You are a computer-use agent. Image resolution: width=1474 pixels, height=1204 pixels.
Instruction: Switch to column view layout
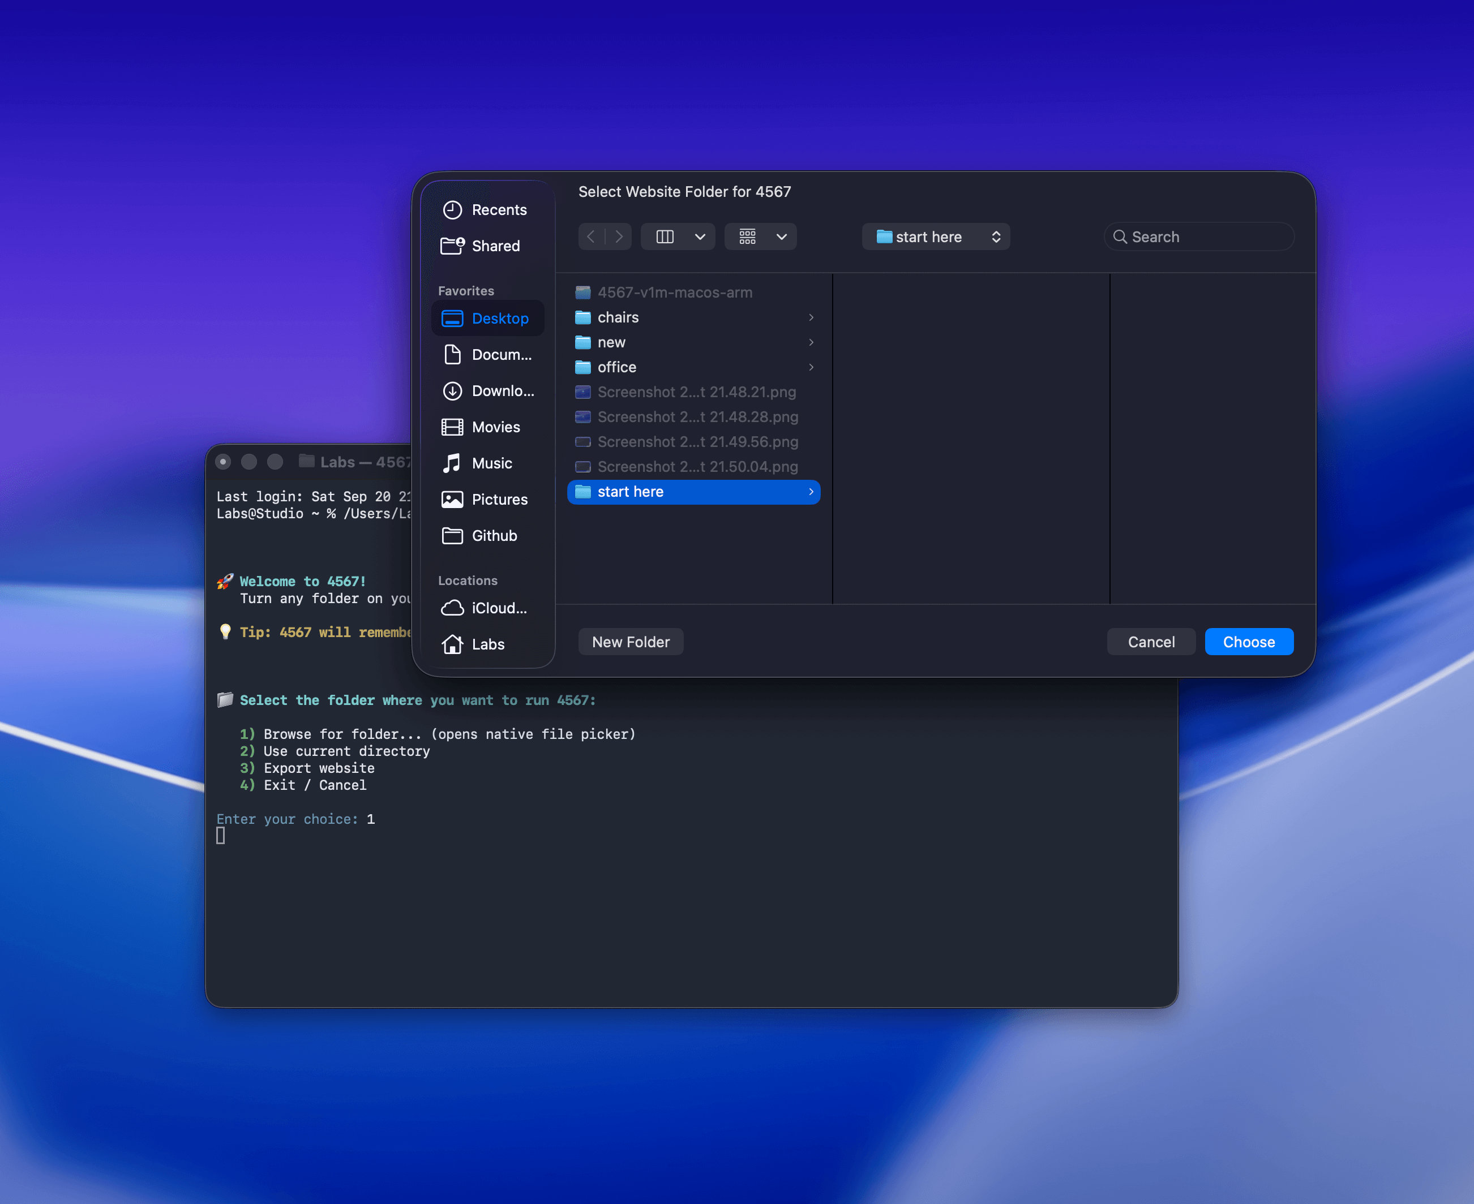tap(665, 236)
